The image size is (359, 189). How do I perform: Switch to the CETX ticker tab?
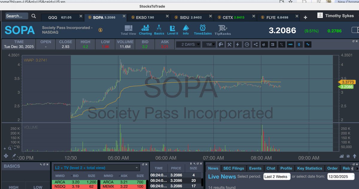coord(235,17)
